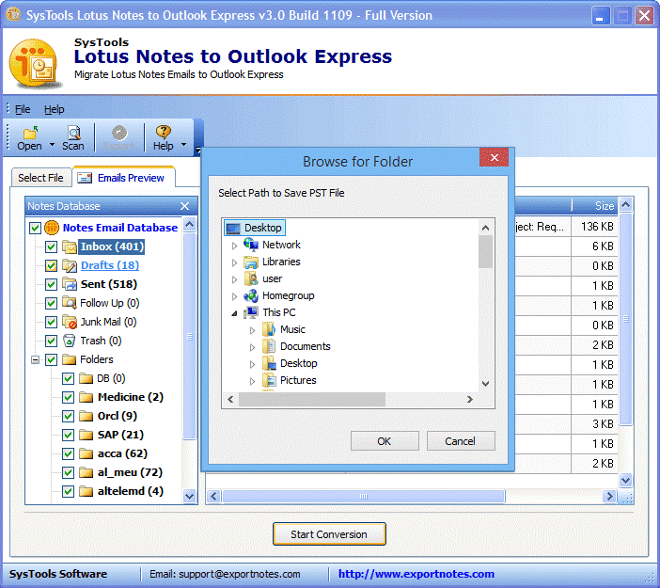This screenshot has width=660, height=588.
Task: Click the Music folder icon
Action: (x=269, y=329)
